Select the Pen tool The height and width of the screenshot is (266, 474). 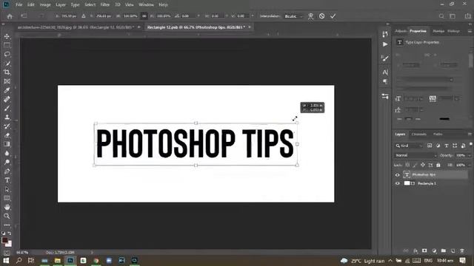pyautogui.click(x=7, y=171)
